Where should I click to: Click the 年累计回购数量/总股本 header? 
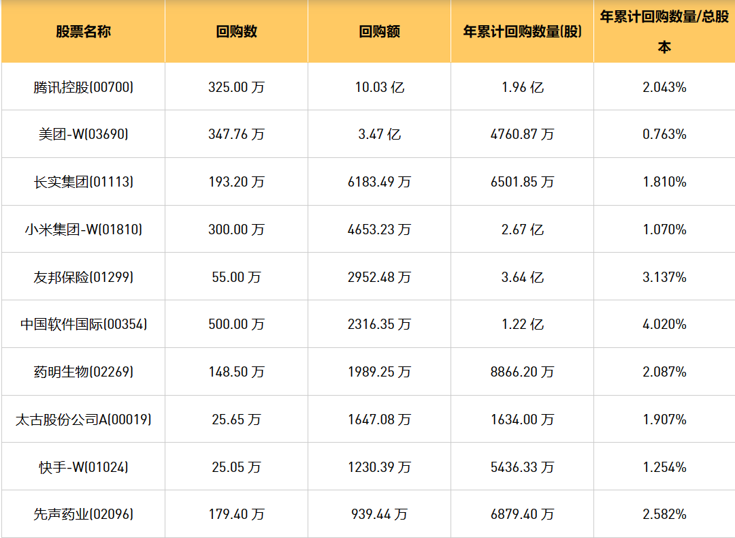664,31
